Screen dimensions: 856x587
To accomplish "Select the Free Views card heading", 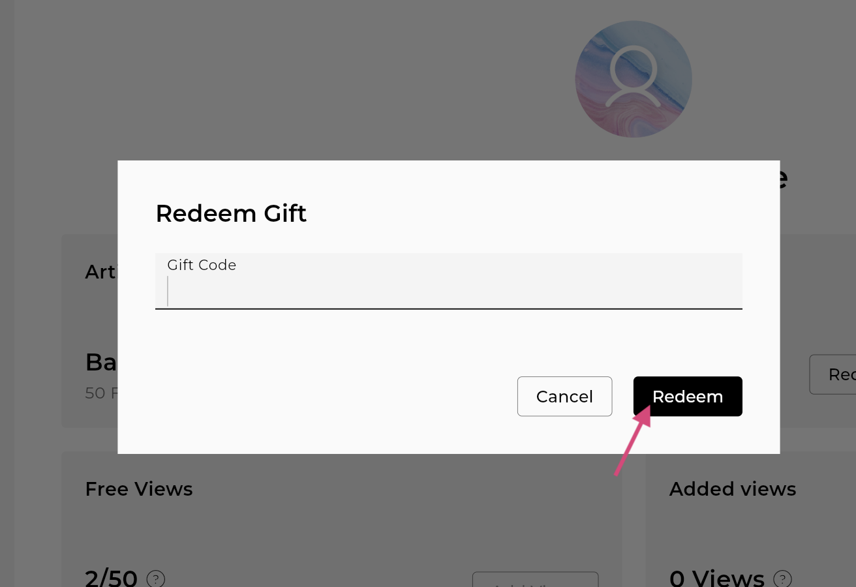I will [139, 489].
